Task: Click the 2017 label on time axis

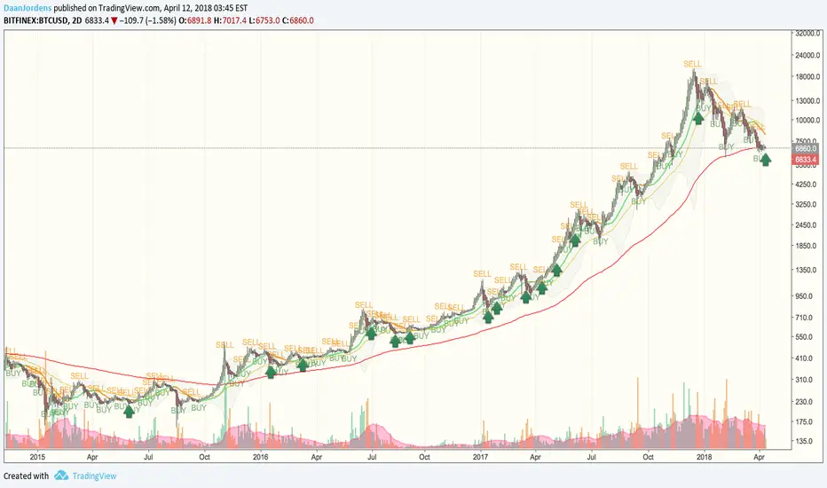Action: [480, 457]
